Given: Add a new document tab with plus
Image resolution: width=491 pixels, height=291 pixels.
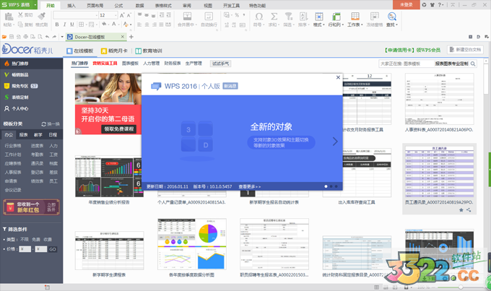Looking at the screenshot, I should pos(131,37).
